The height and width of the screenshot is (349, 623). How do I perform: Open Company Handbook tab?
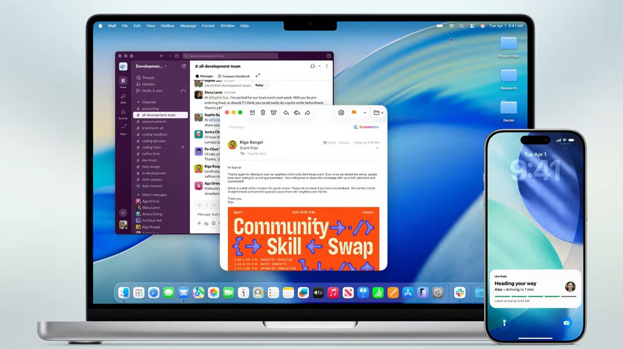coord(234,76)
